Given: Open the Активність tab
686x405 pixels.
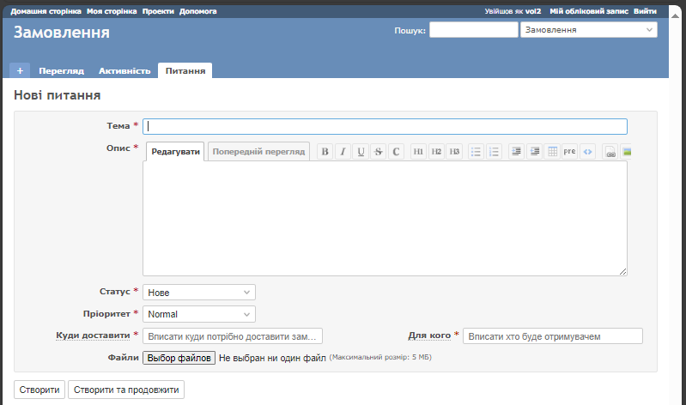Looking at the screenshot, I should coord(124,70).
